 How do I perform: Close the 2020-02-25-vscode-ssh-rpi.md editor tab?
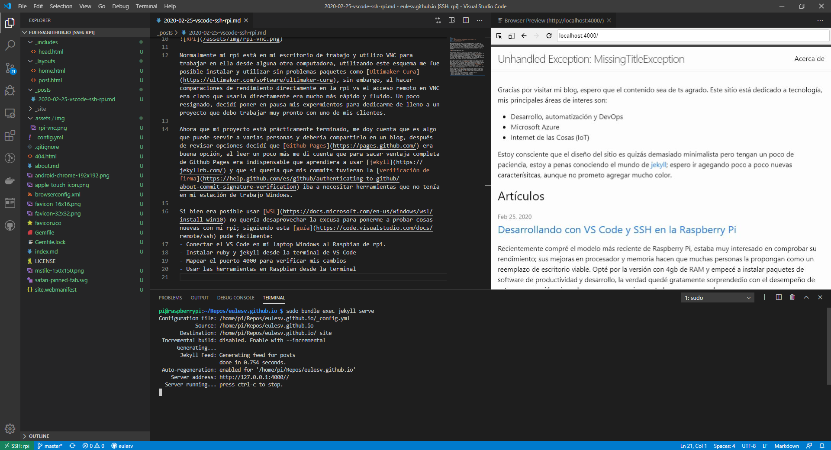pos(246,20)
